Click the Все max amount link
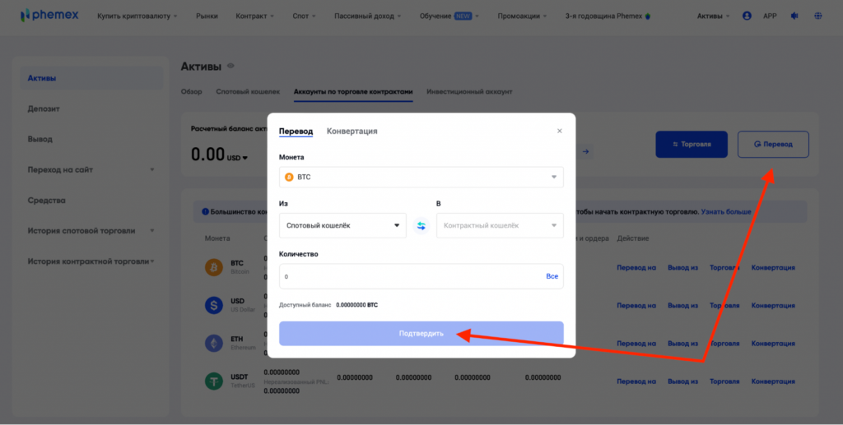This screenshot has width=843, height=425. coord(552,276)
